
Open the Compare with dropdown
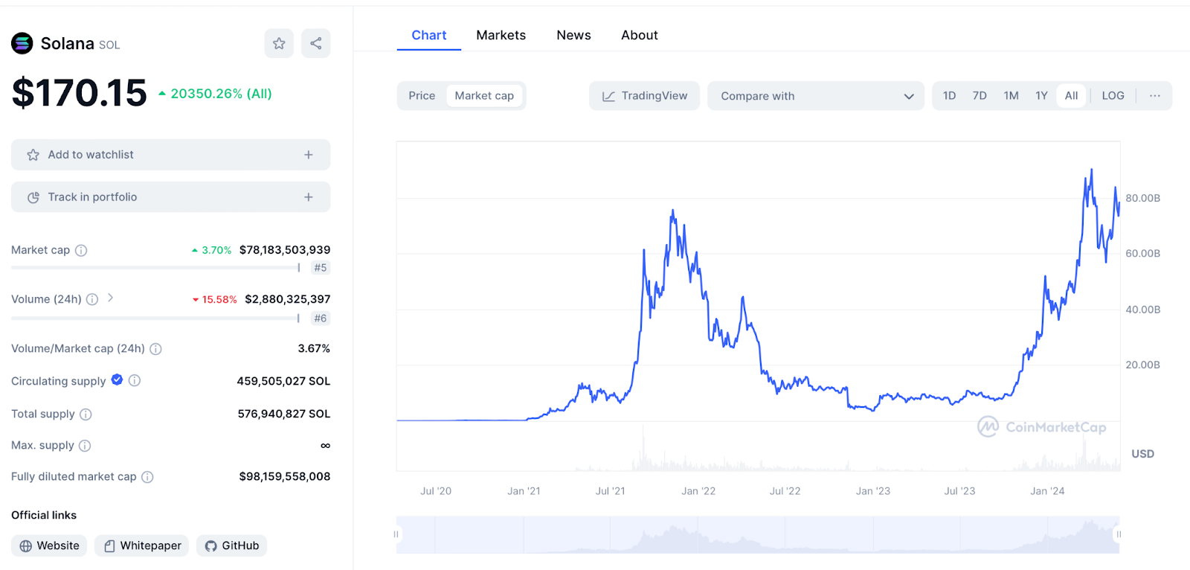[816, 96]
